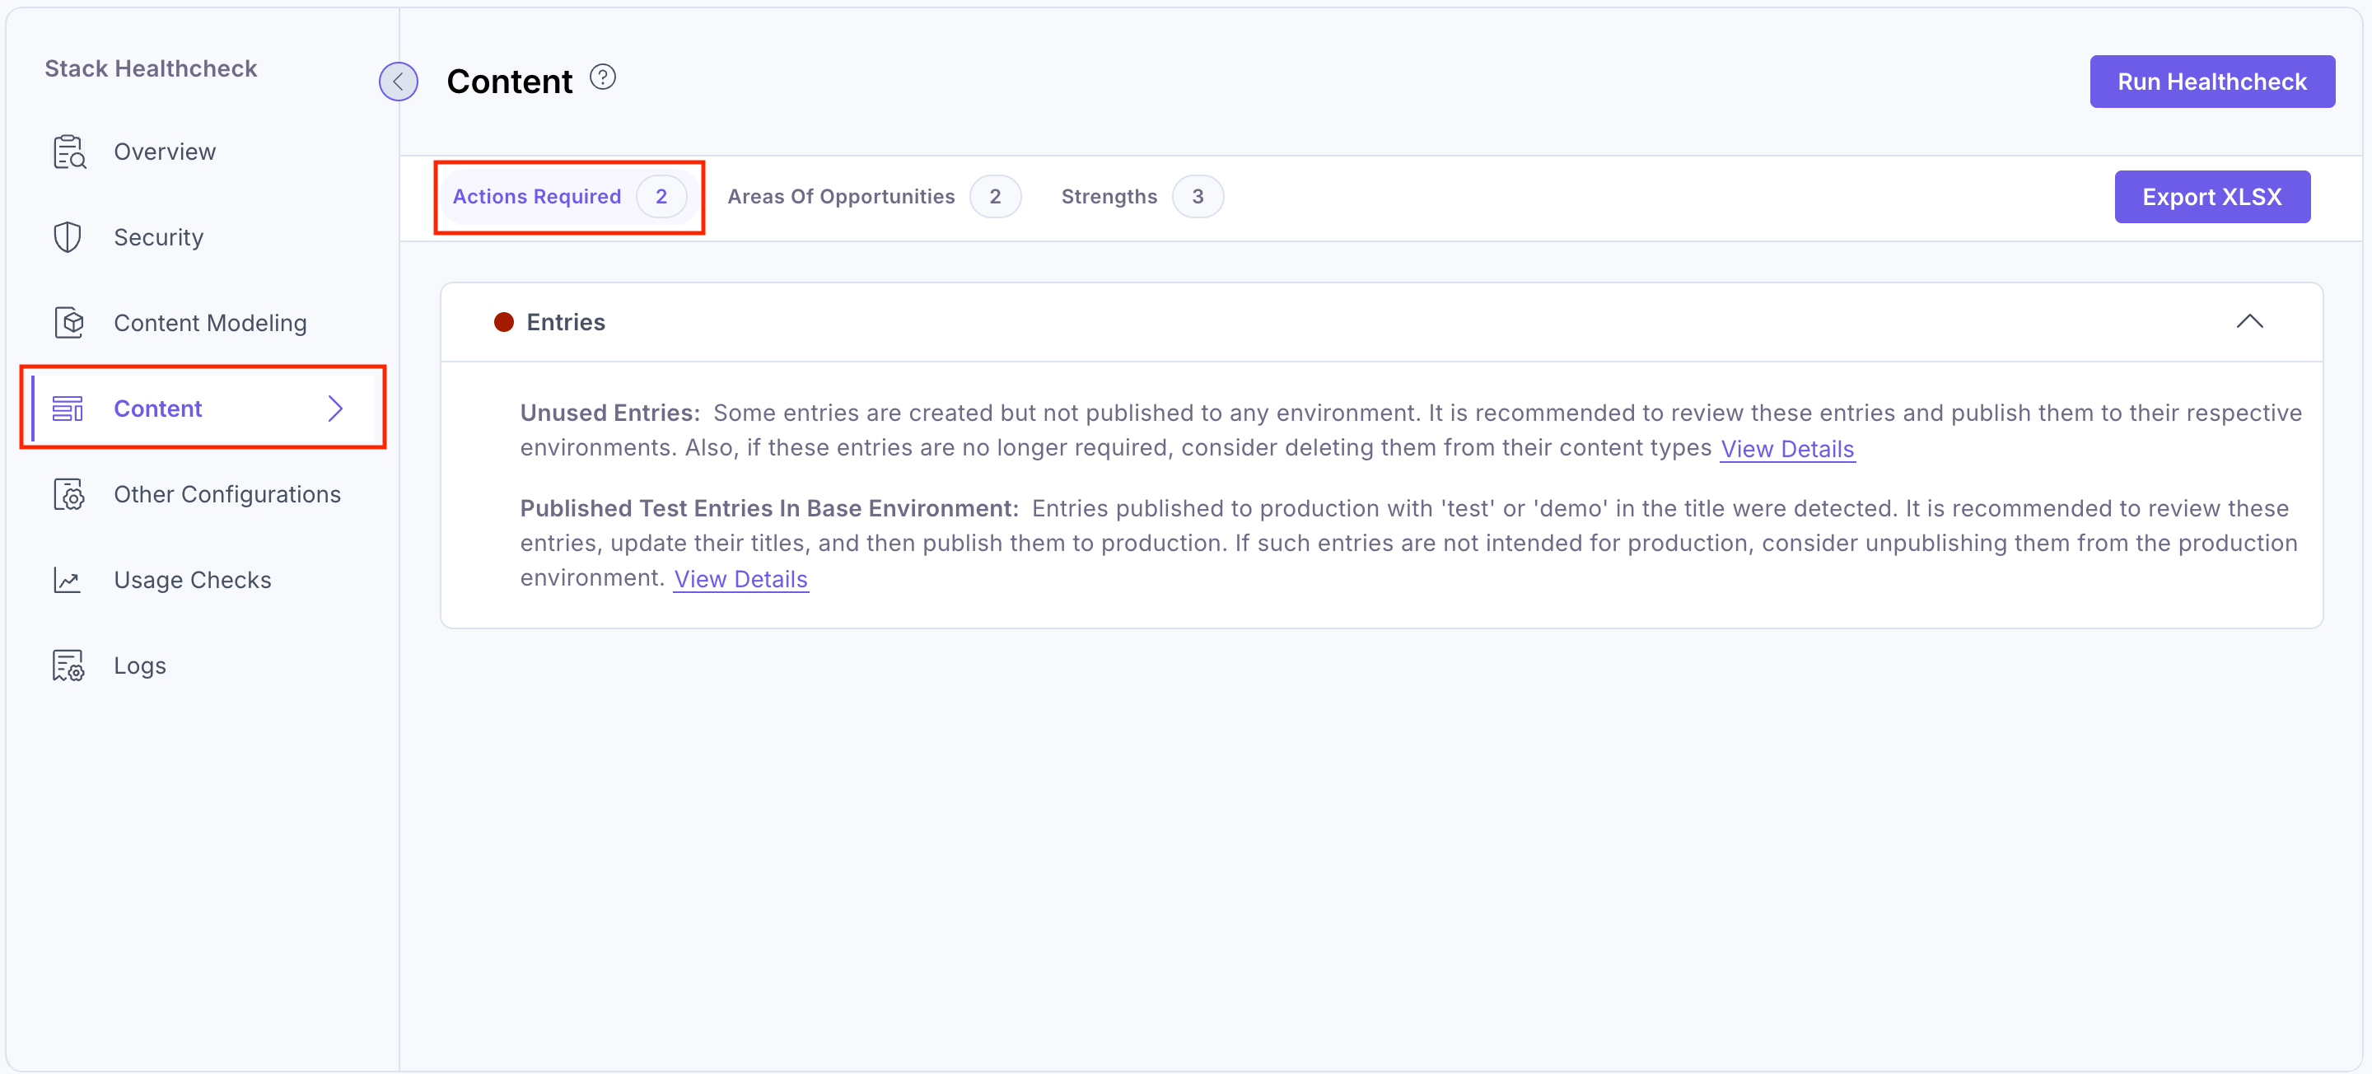Click the help question mark beside Content
The width and height of the screenshot is (2372, 1074).
click(602, 77)
